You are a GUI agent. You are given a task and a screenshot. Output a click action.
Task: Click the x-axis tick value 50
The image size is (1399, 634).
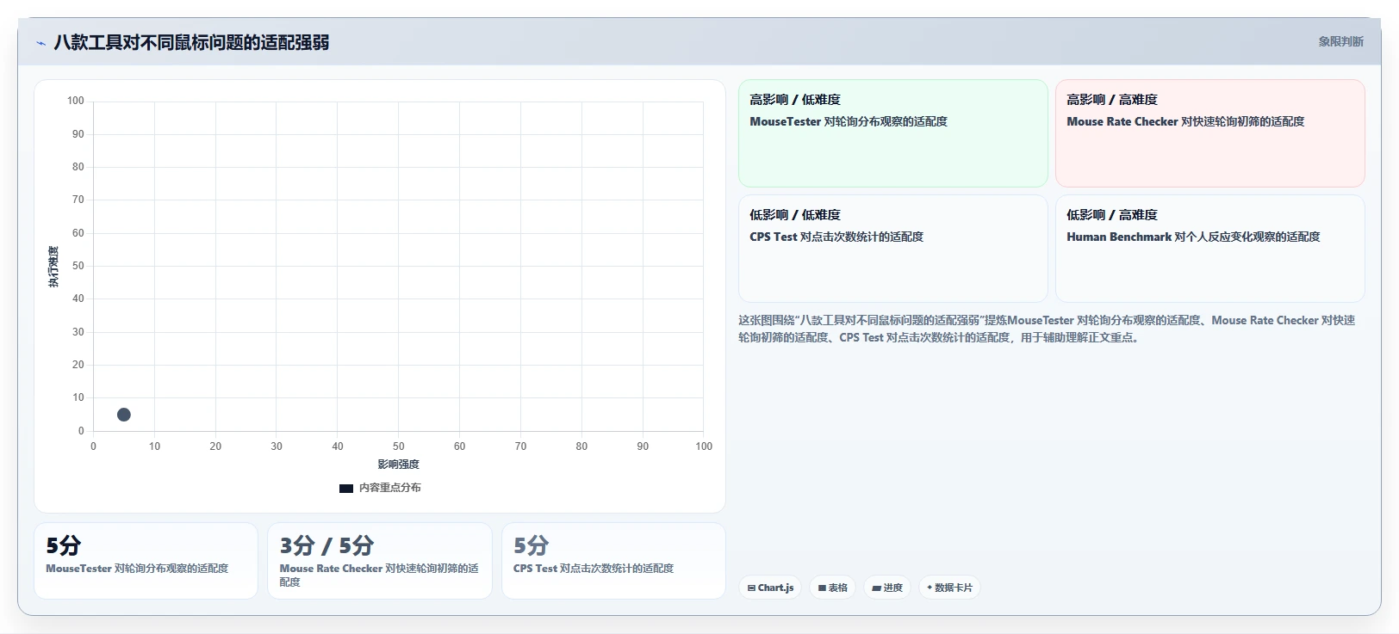[398, 446]
